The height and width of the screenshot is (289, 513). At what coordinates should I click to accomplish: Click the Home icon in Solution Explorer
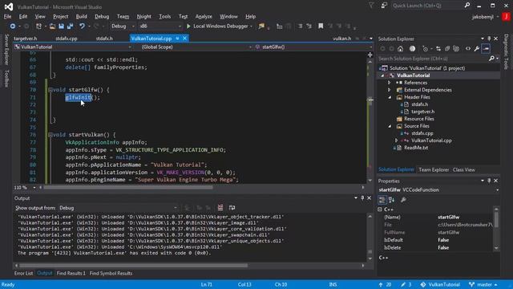coord(400,49)
